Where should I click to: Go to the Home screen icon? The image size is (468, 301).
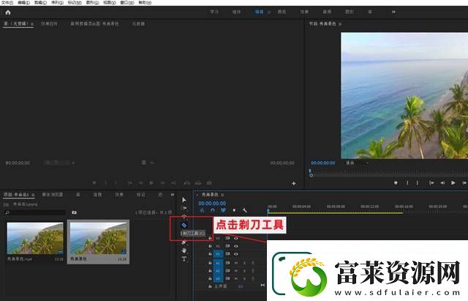click(x=8, y=12)
